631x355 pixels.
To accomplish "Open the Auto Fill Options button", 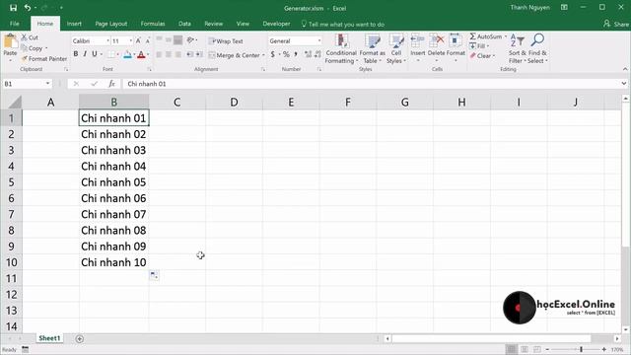I will (154, 275).
